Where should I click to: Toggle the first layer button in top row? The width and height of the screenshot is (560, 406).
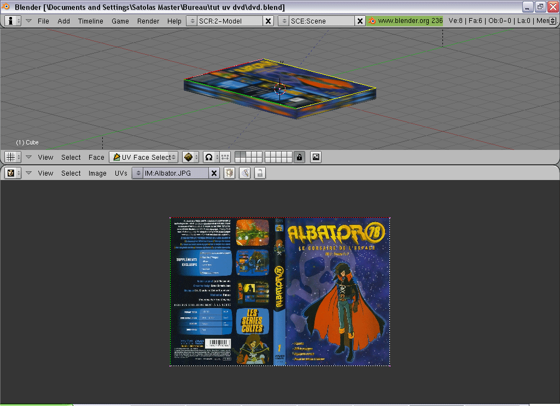click(x=238, y=154)
